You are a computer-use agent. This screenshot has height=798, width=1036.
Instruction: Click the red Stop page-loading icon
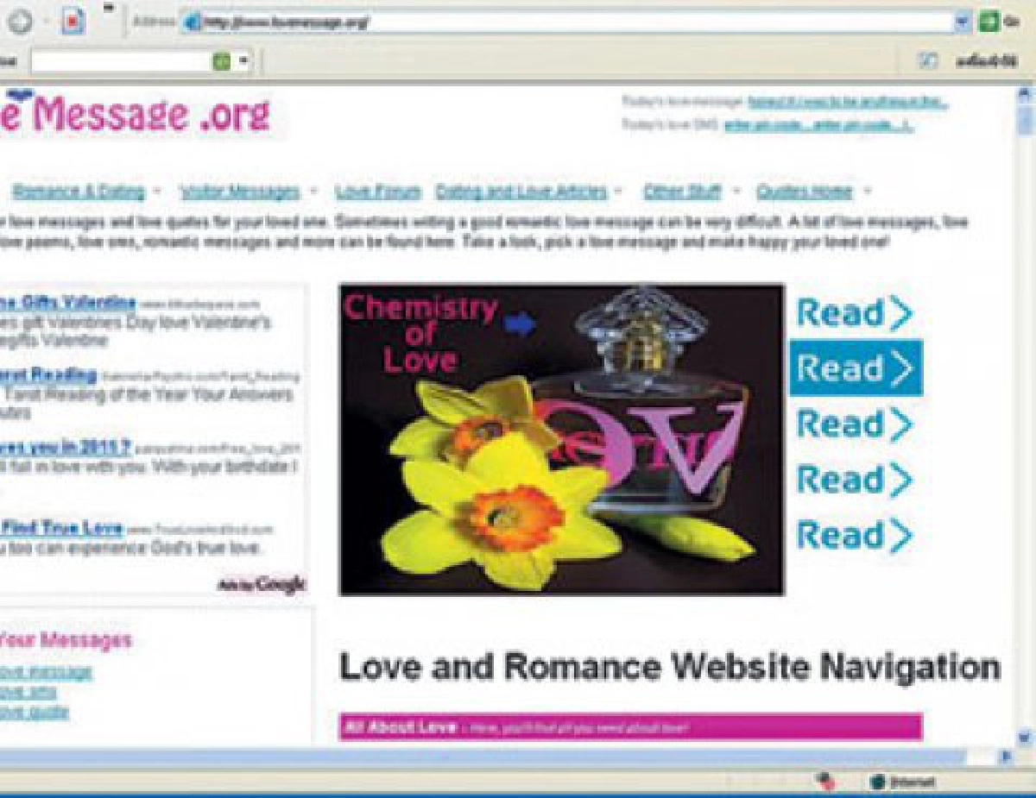click(x=73, y=22)
